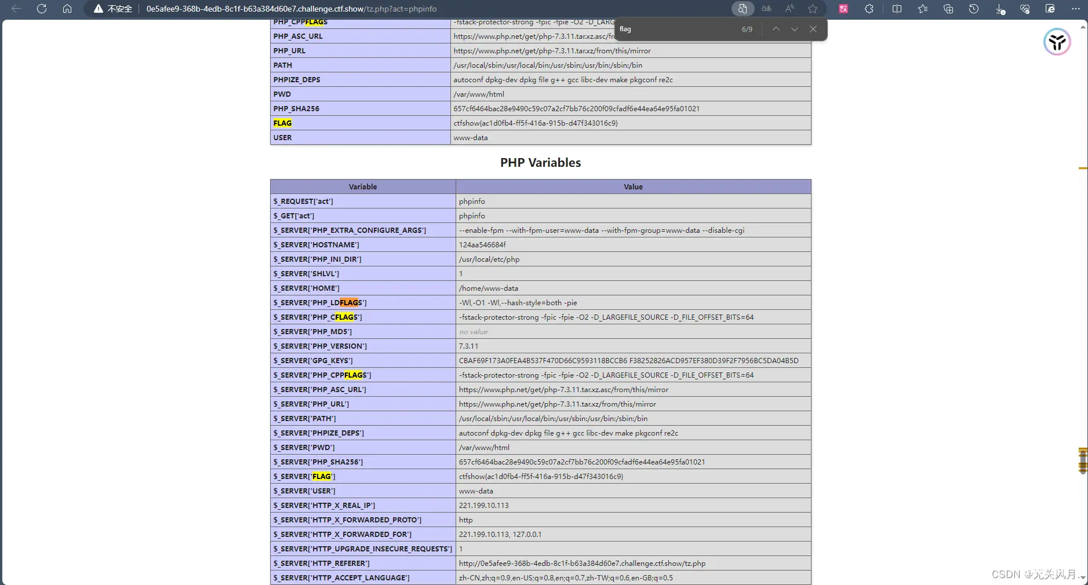Click the translate page icon in address bar

click(766, 9)
